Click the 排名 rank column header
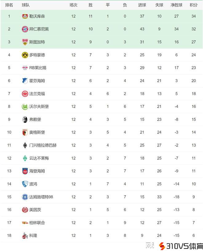This screenshot has width=203, height=251. click(9, 5)
